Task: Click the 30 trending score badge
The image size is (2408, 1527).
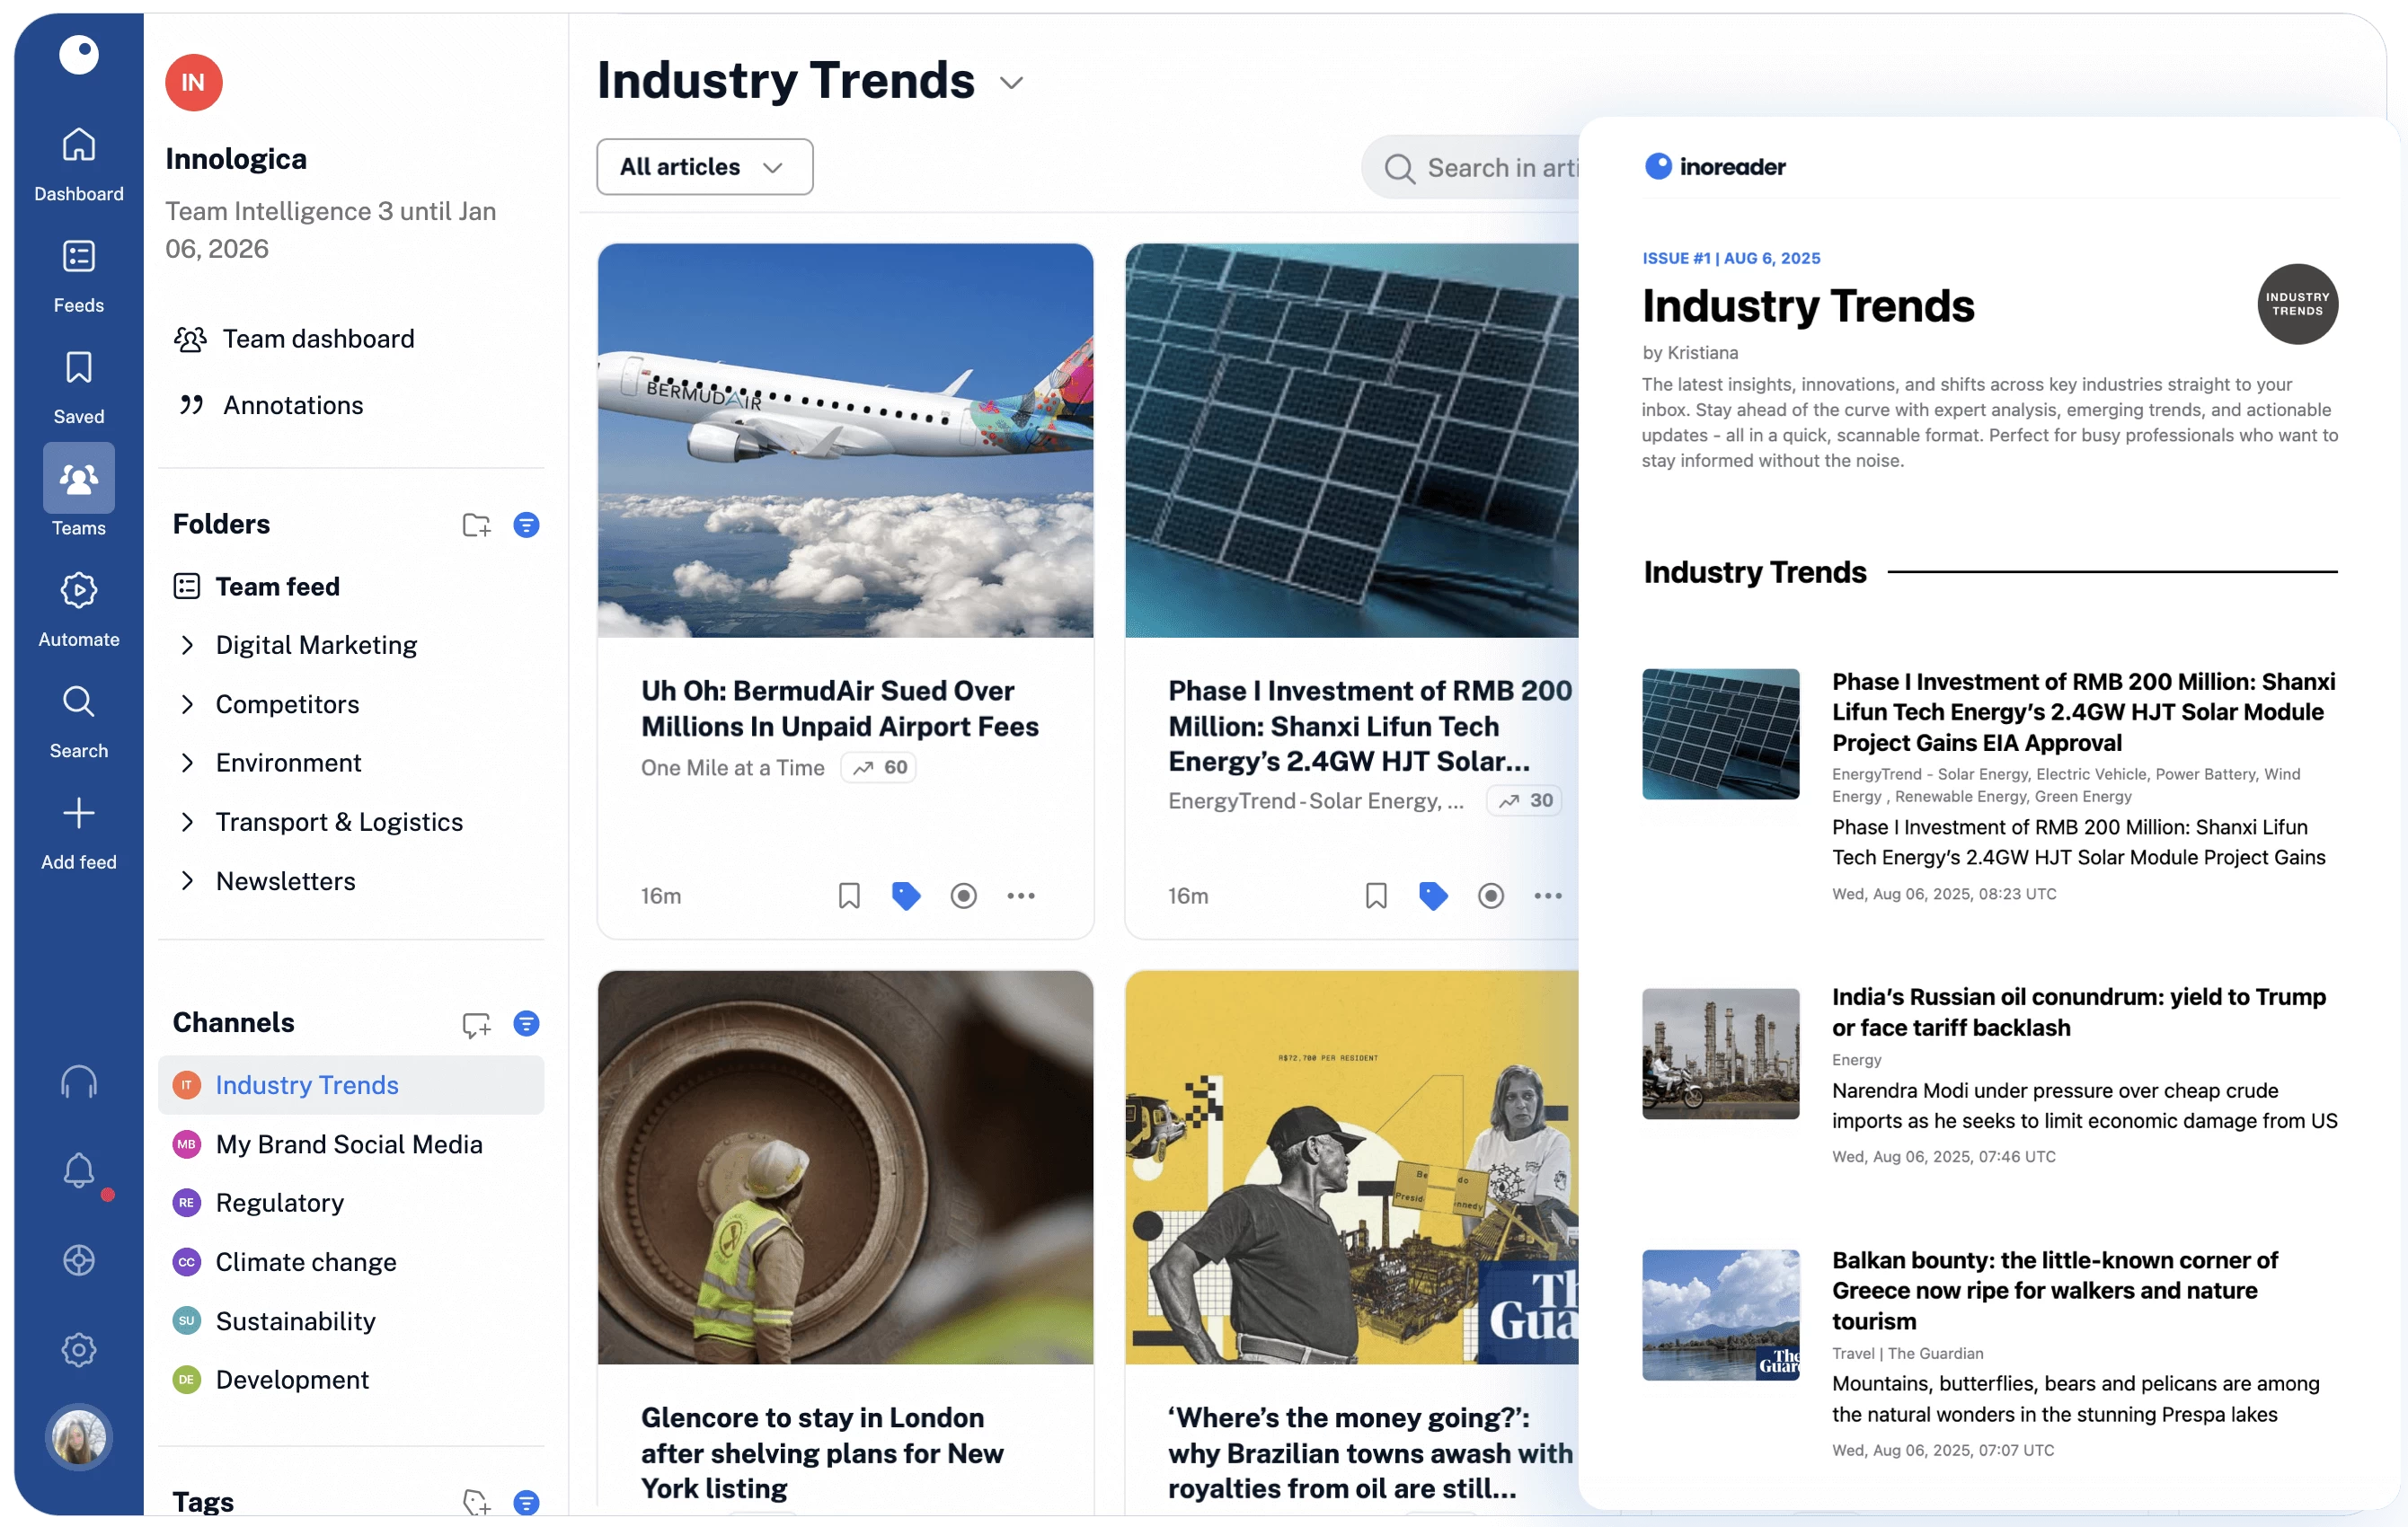Action: (1524, 800)
